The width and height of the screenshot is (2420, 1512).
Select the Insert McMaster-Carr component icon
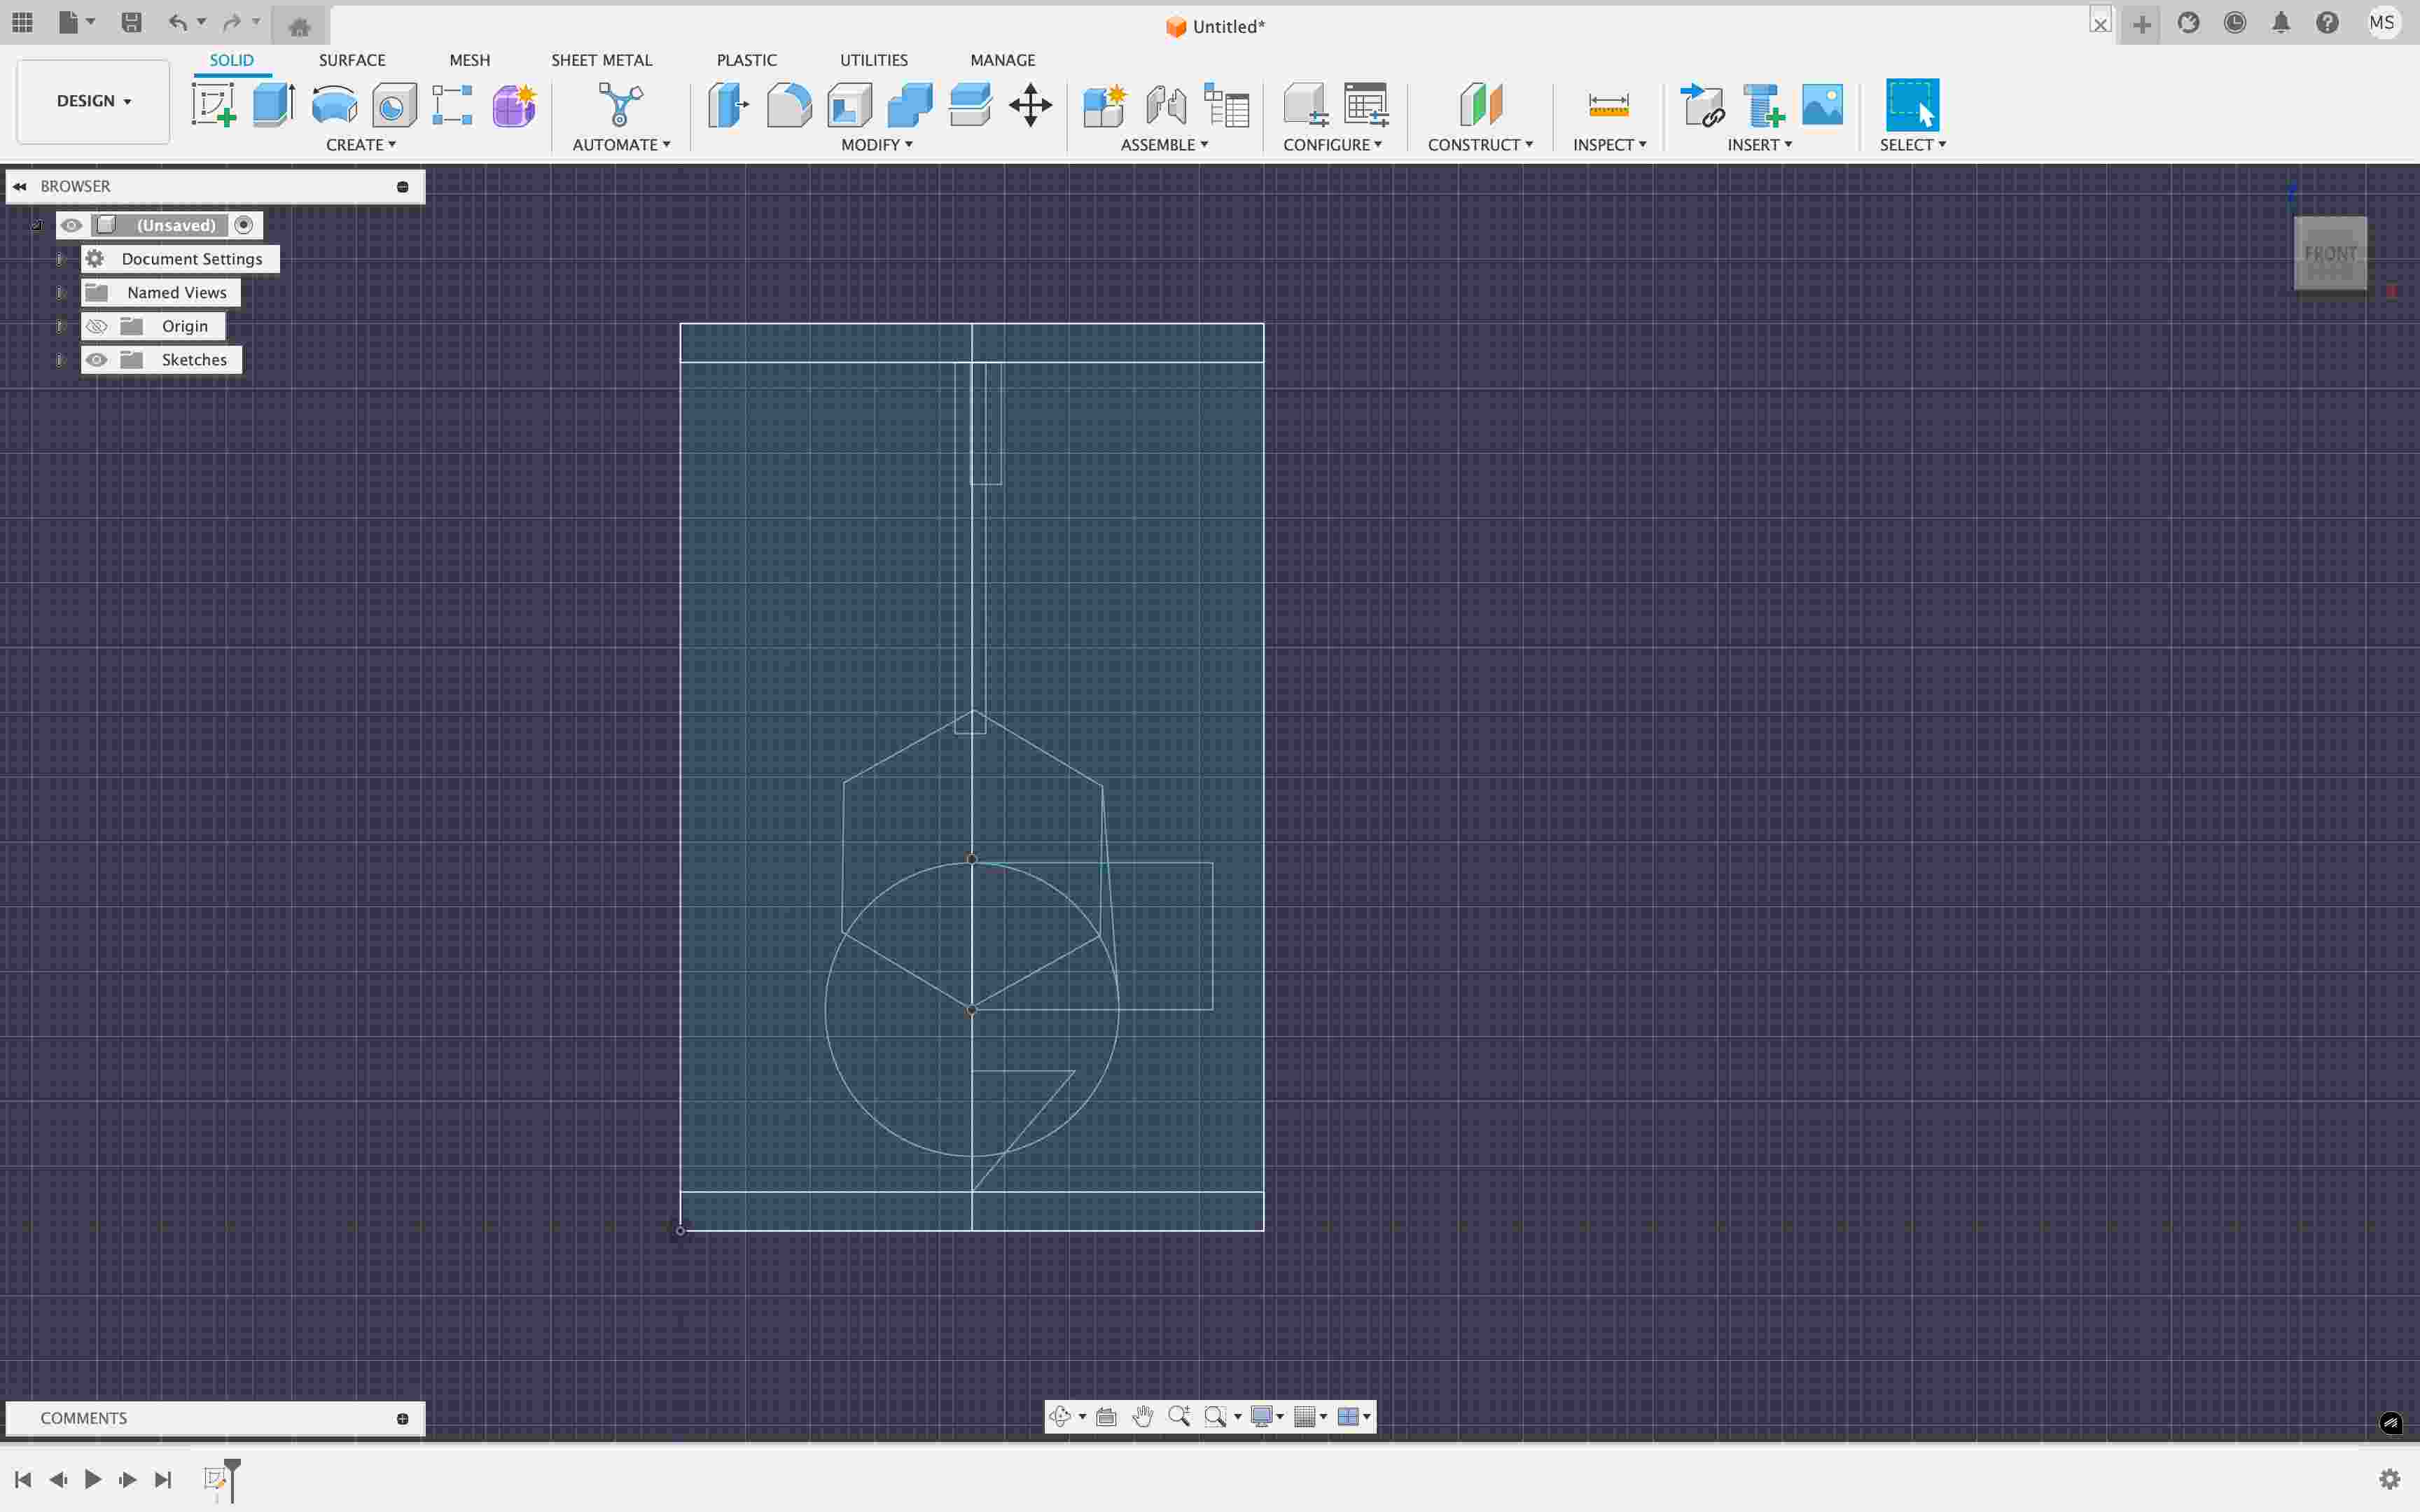point(1763,104)
